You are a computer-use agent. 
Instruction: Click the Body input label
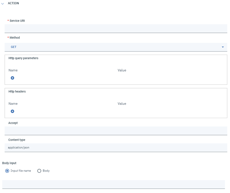9,163
